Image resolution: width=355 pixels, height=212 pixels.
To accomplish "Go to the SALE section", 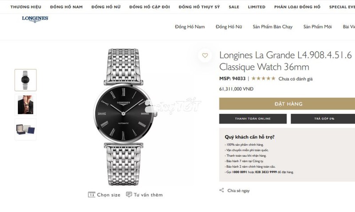I will [234, 7].
